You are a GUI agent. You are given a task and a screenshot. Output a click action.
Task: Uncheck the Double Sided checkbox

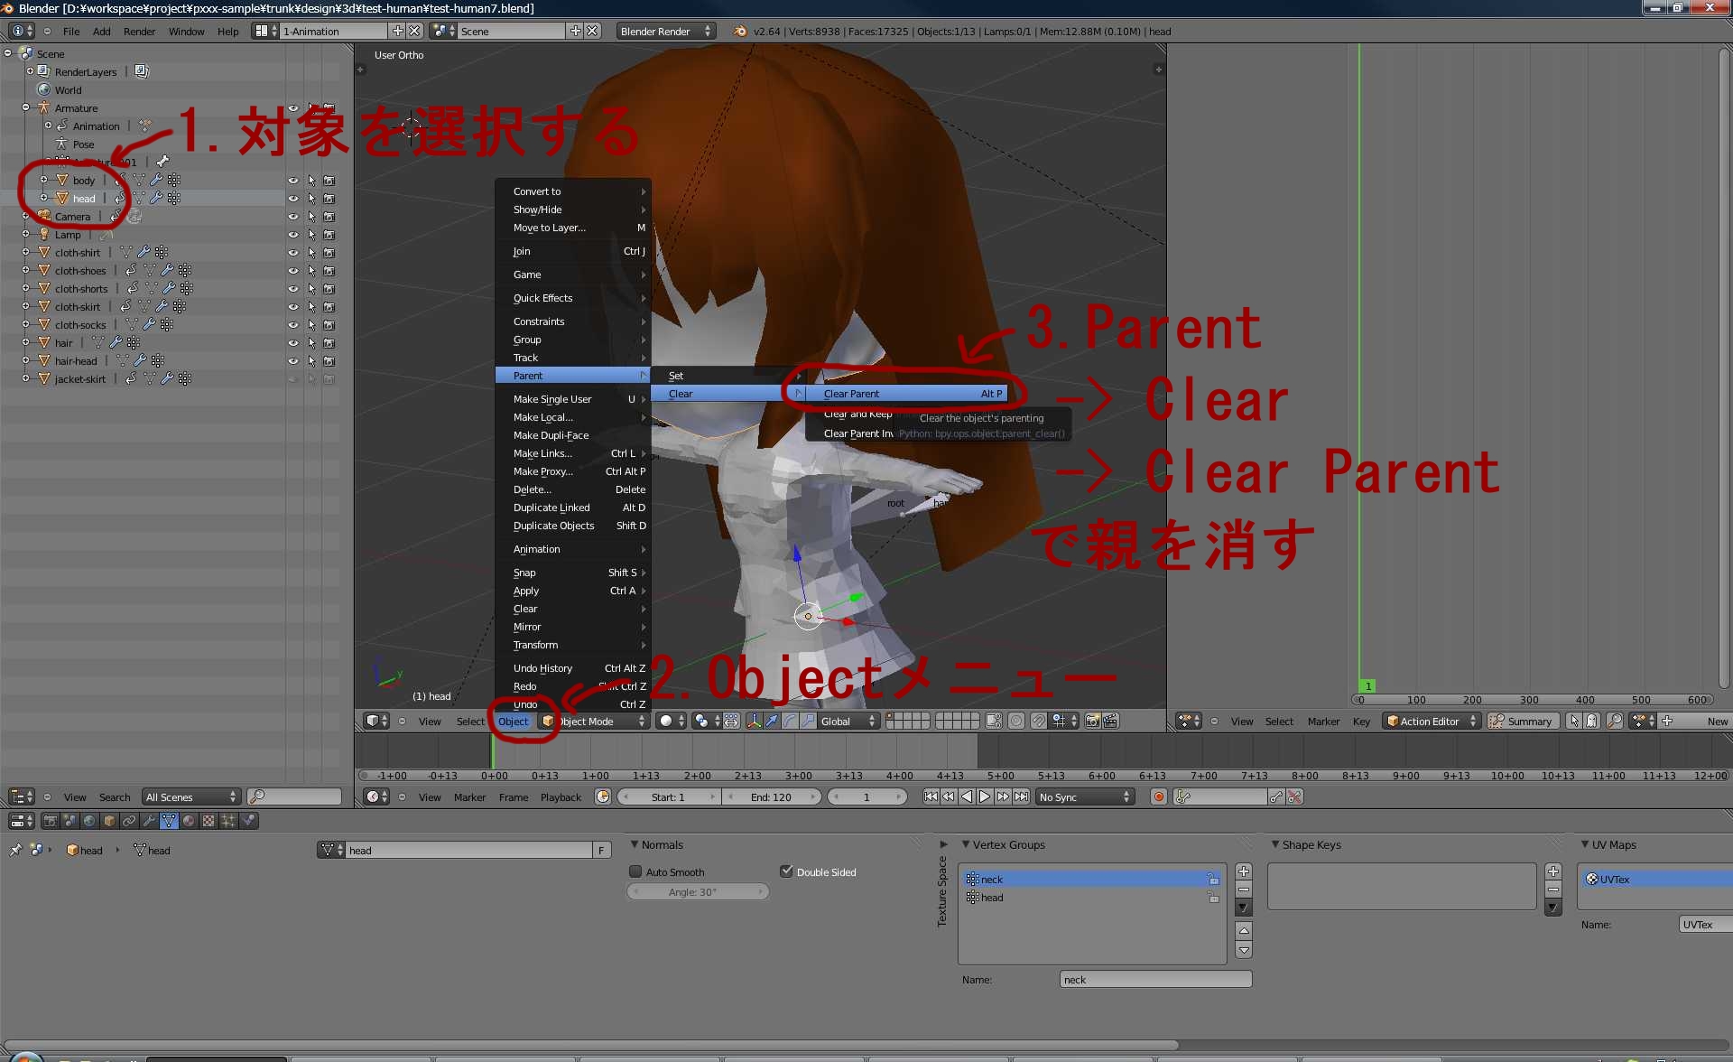[x=786, y=871]
